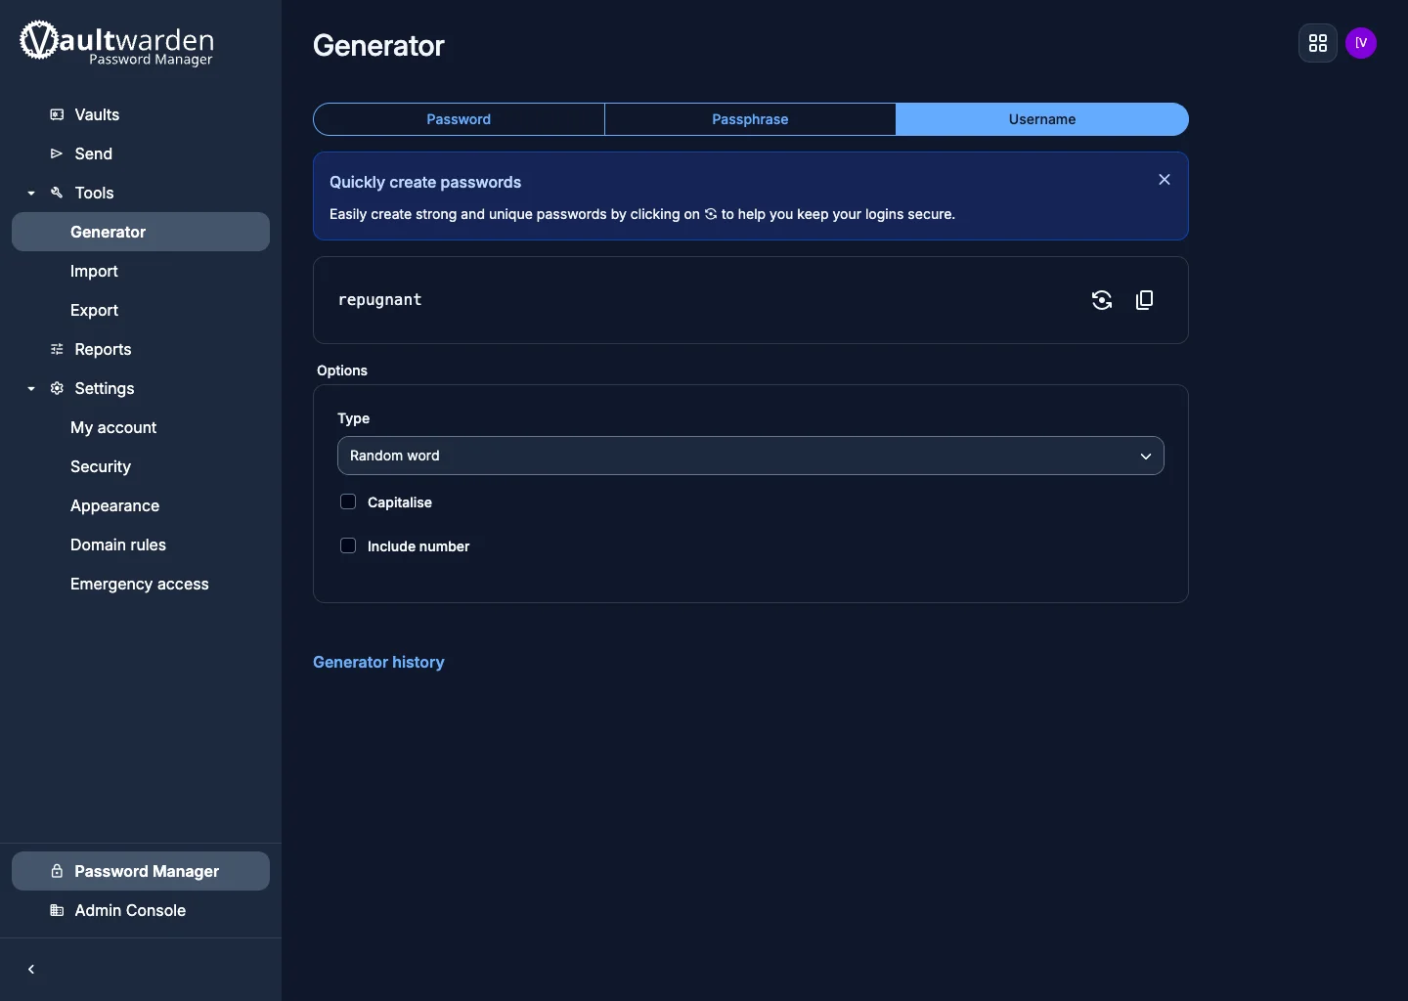The height and width of the screenshot is (1001, 1408).
Task: Click the Admin Console building icon
Action: click(57, 910)
